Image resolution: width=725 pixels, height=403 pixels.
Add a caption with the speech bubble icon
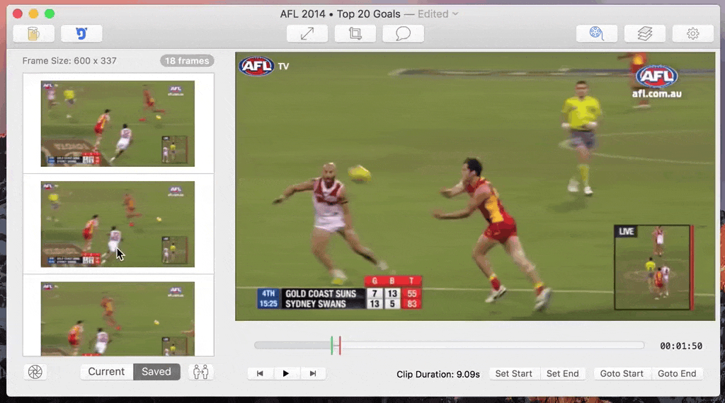(404, 33)
